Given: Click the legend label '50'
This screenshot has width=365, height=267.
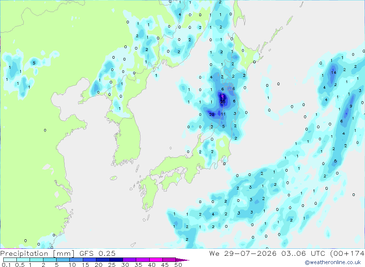Looking at the screenshot, I should pyautogui.click(x=178, y=265).
